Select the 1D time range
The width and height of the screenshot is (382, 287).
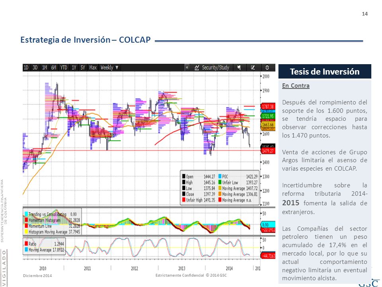(26, 68)
